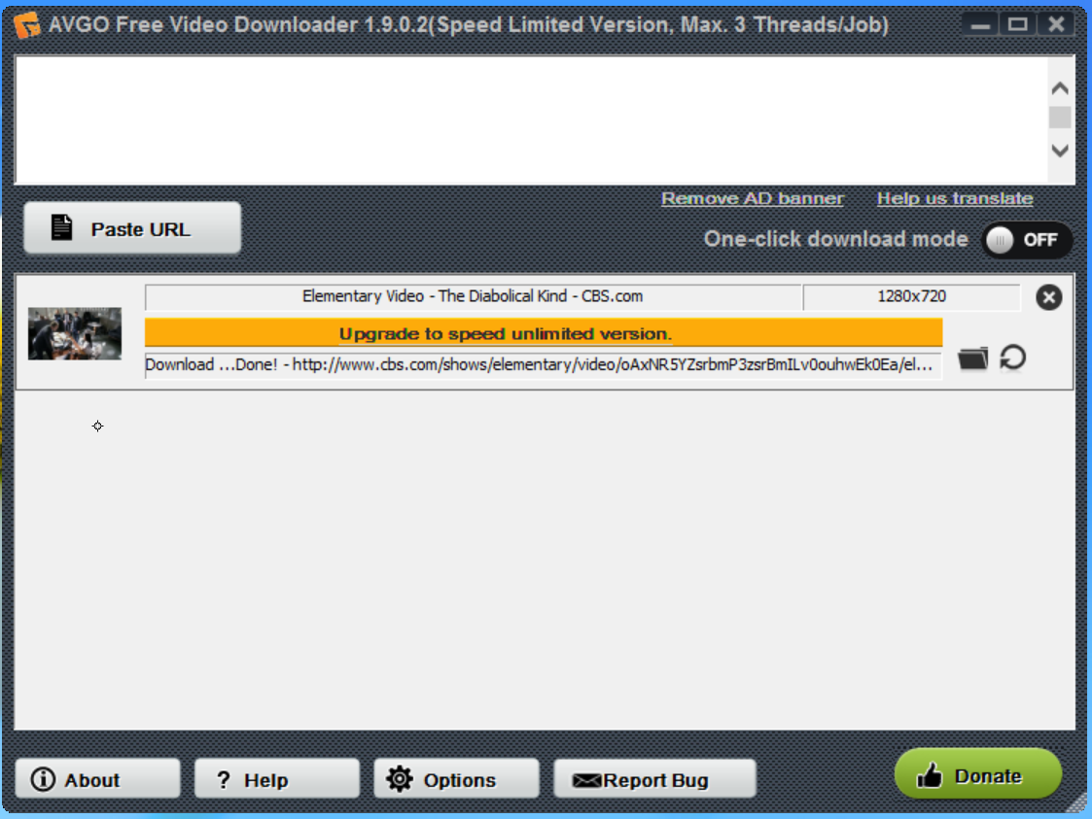
Task: Open the downloaded file folder icon
Action: click(x=973, y=358)
